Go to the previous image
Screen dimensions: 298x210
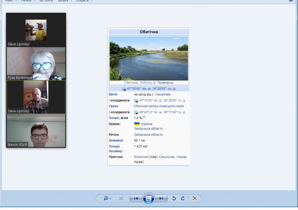136,198
